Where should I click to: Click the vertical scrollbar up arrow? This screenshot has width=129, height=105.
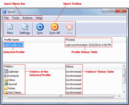pyautogui.click(x=124, y=66)
